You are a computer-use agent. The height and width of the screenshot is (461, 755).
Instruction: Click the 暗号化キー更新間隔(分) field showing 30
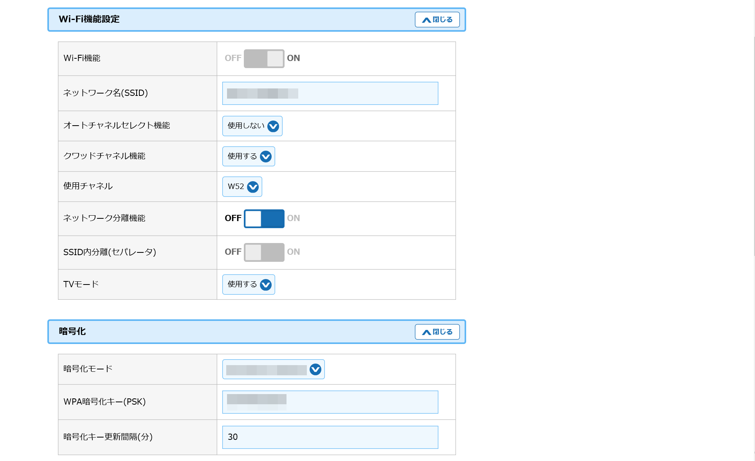[x=330, y=437]
